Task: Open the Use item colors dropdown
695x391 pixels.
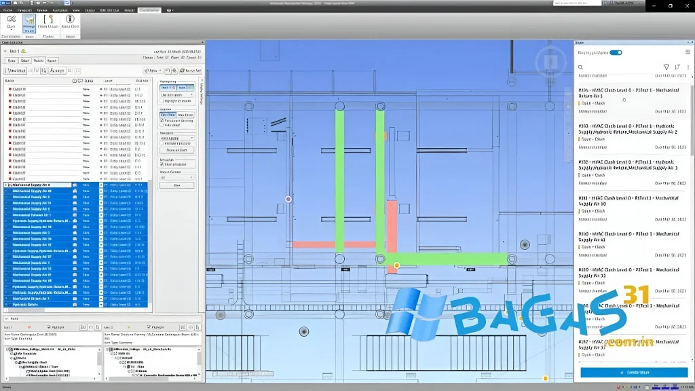Action: [177, 95]
